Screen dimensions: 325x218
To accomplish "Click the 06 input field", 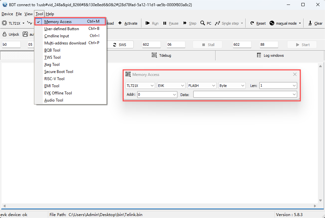I will (176, 44).
